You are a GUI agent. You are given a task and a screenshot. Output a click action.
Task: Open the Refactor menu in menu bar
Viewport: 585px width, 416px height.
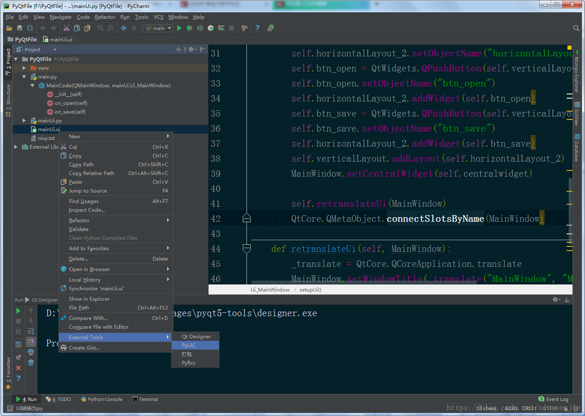pyautogui.click(x=105, y=17)
